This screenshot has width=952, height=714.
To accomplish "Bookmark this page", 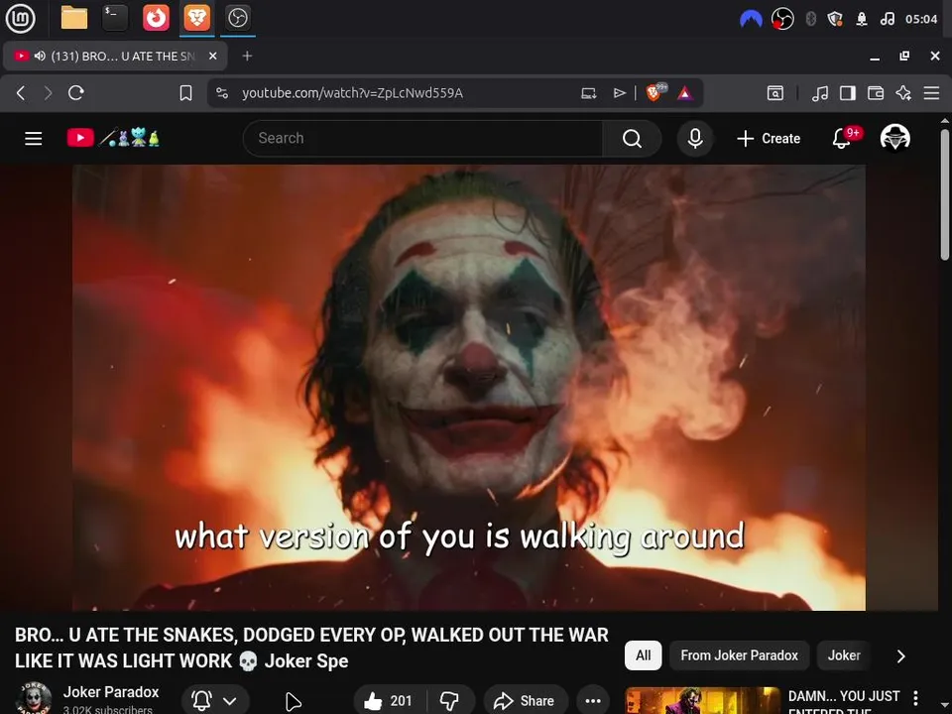I will pos(185,93).
